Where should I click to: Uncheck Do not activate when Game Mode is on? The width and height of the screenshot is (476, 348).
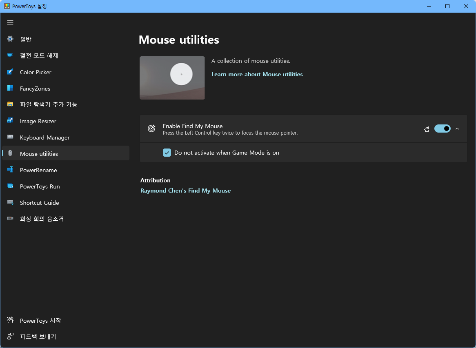click(167, 153)
